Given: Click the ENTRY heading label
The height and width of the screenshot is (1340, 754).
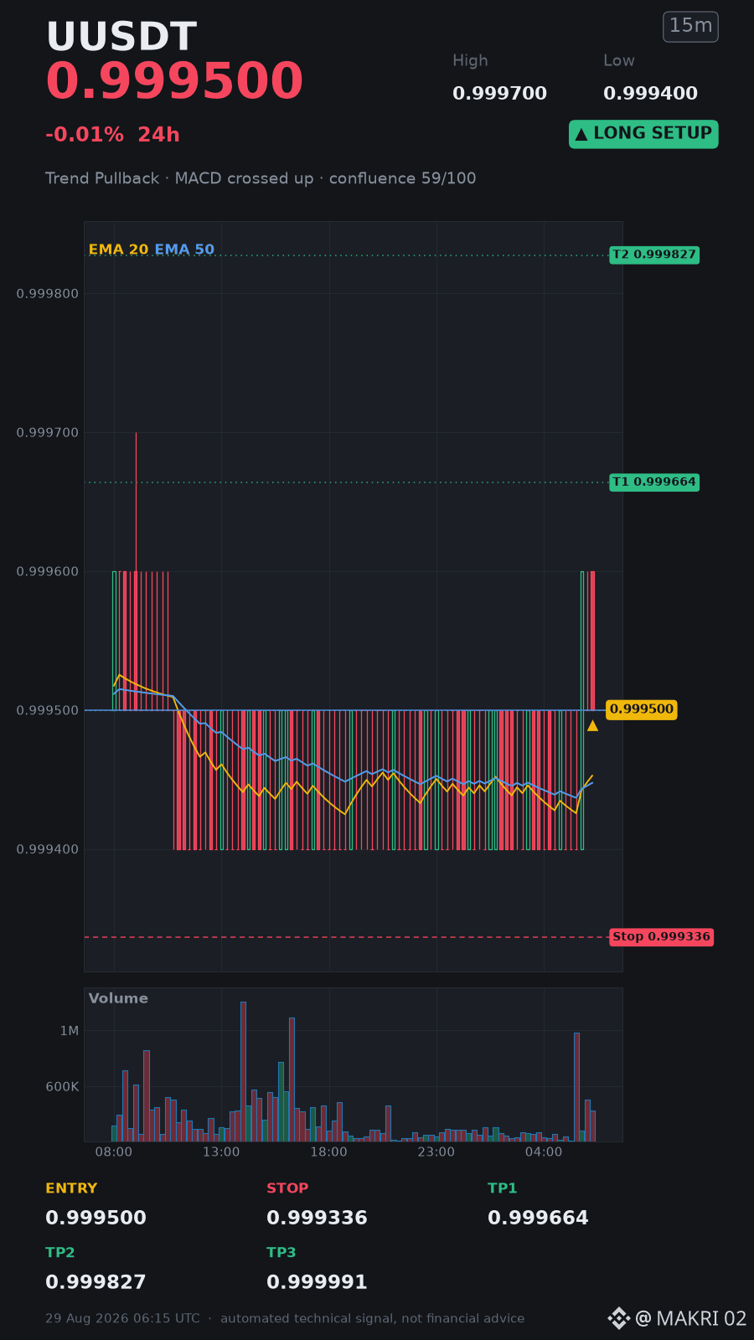Looking at the screenshot, I should click(71, 1188).
